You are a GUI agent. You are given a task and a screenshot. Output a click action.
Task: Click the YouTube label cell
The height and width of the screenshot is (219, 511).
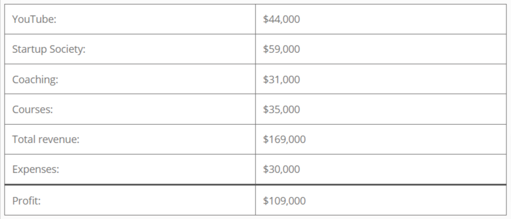[x=130, y=19]
